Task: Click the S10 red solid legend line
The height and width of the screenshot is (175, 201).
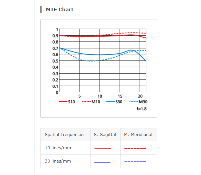Action: pyautogui.click(x=63, y=102)
